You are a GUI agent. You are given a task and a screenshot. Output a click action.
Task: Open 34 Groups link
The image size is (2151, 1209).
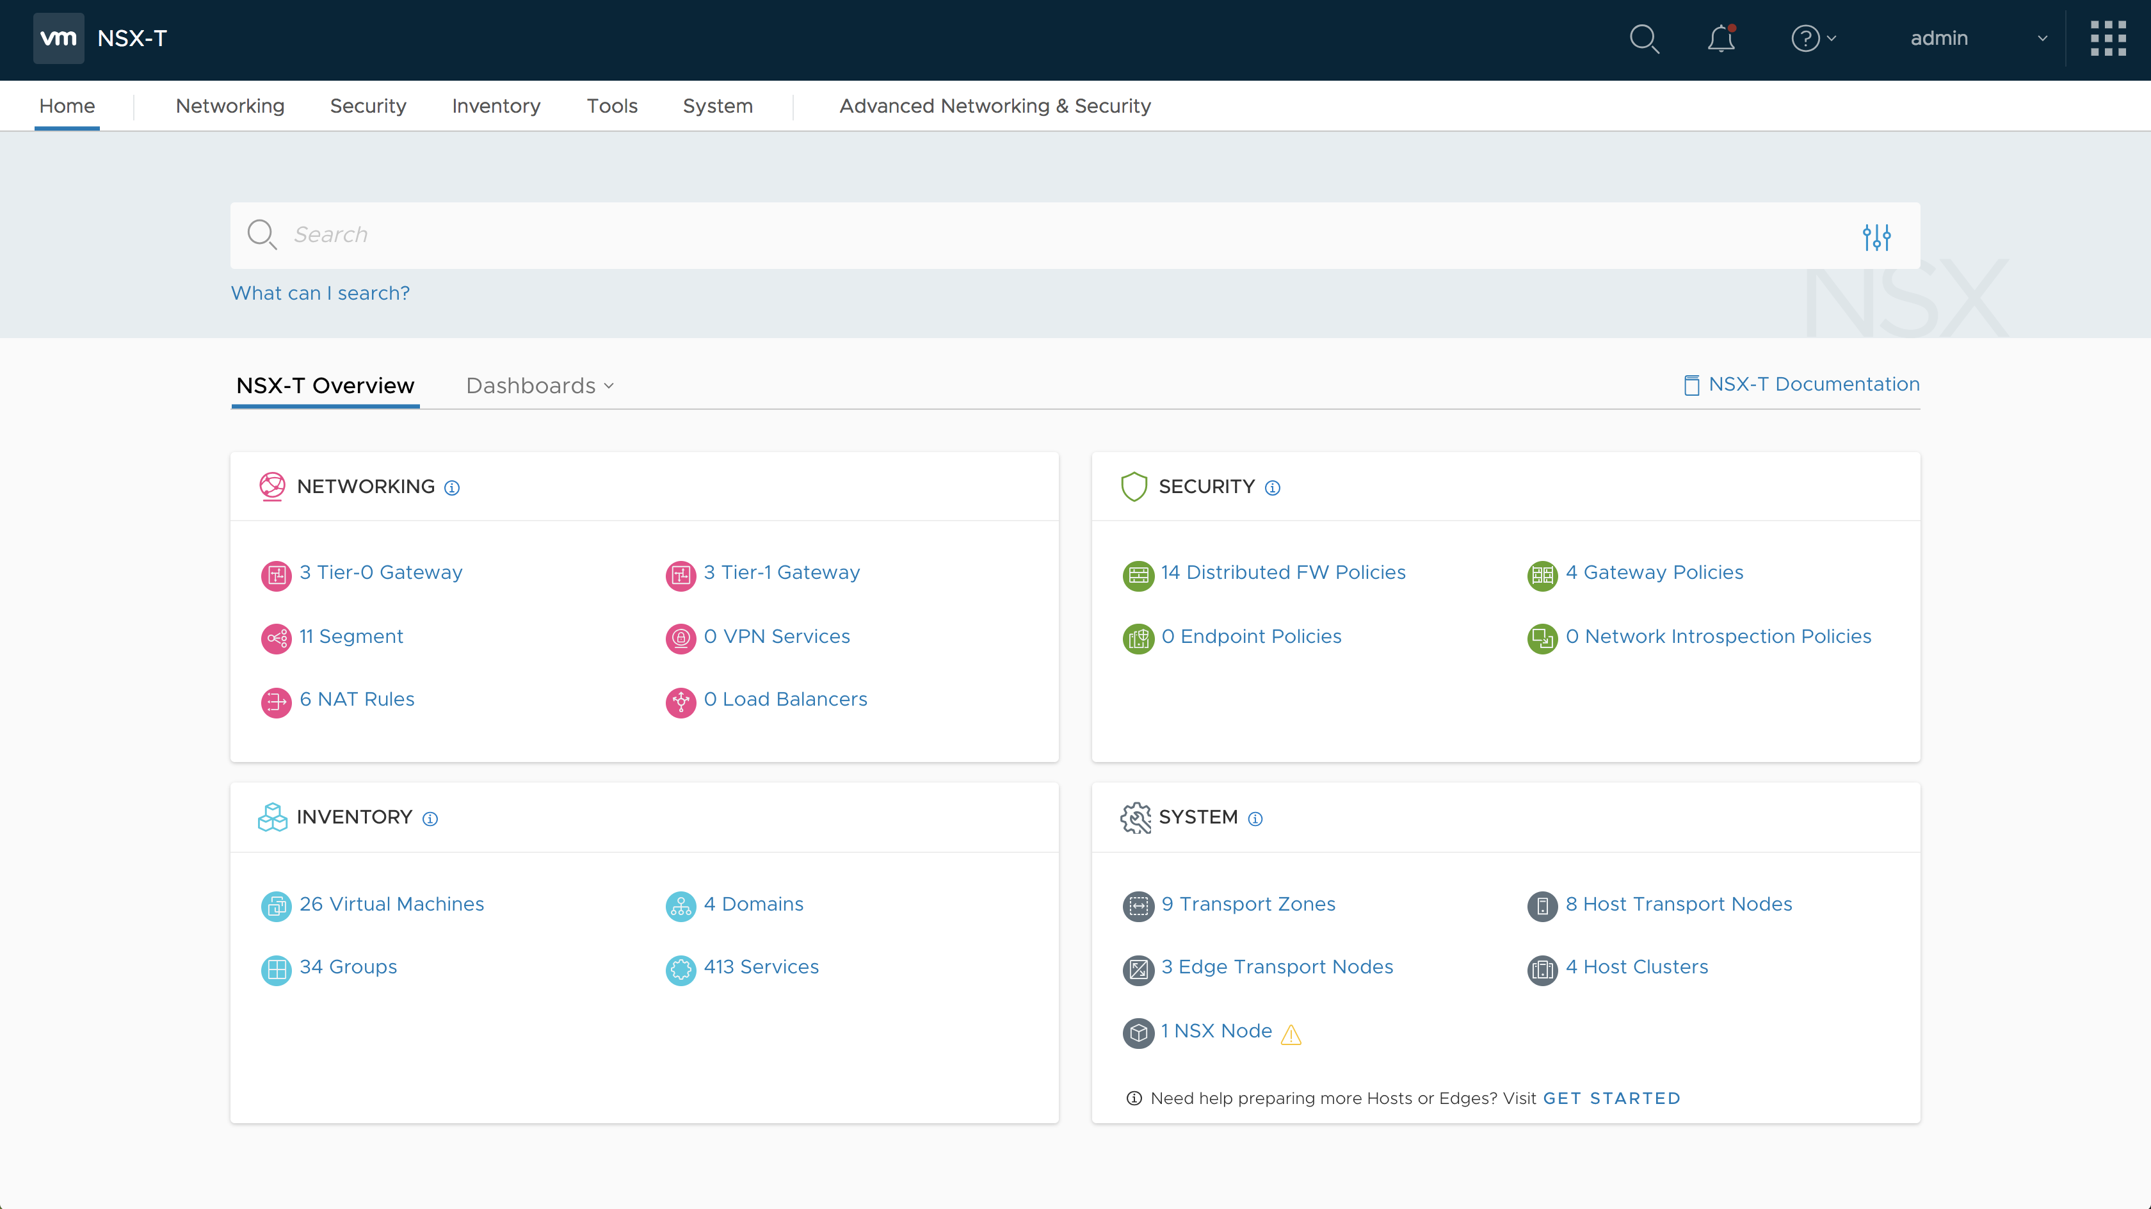(348, 967)
